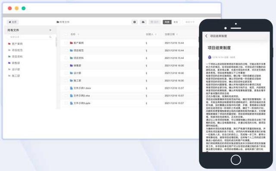
Task: Click the purple 销售部 folder icon in the list
Action: point(71,65)
